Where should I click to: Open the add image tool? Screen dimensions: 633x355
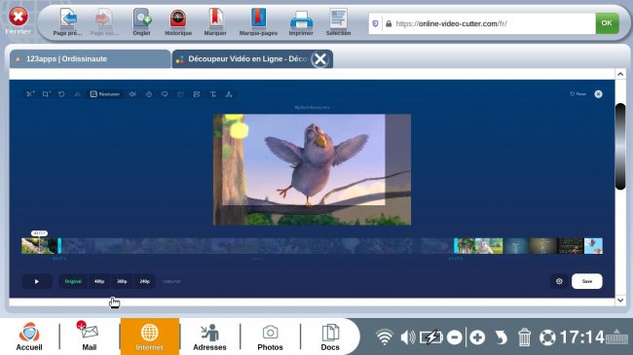[197, 94]
